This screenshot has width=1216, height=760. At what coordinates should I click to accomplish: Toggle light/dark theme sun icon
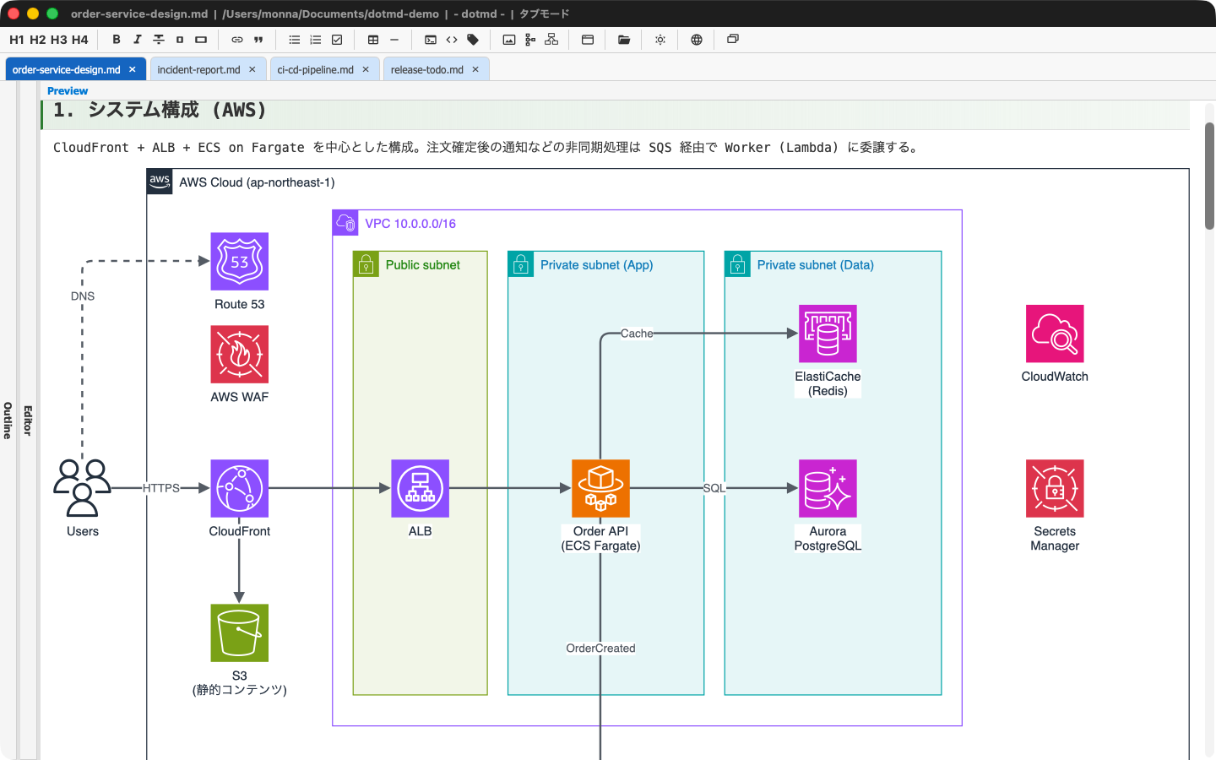click(x=660, y=40)
